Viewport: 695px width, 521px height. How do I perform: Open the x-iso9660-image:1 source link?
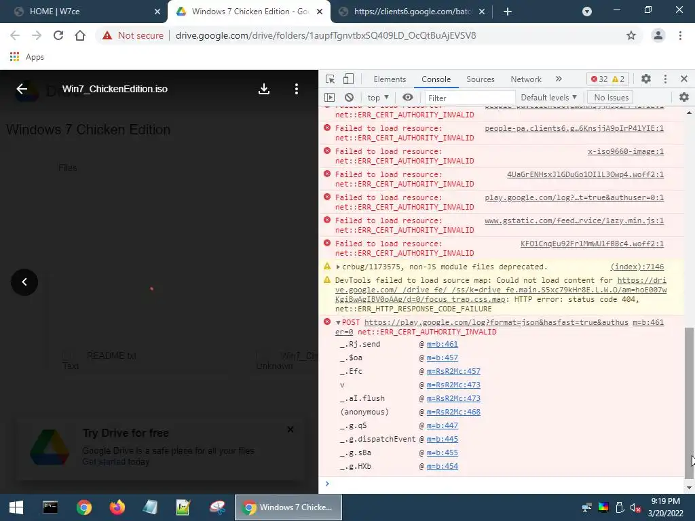tap(625, 151)
